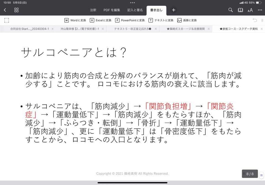Tap the 13:50 clock in status bar

[x=7, y=2]
